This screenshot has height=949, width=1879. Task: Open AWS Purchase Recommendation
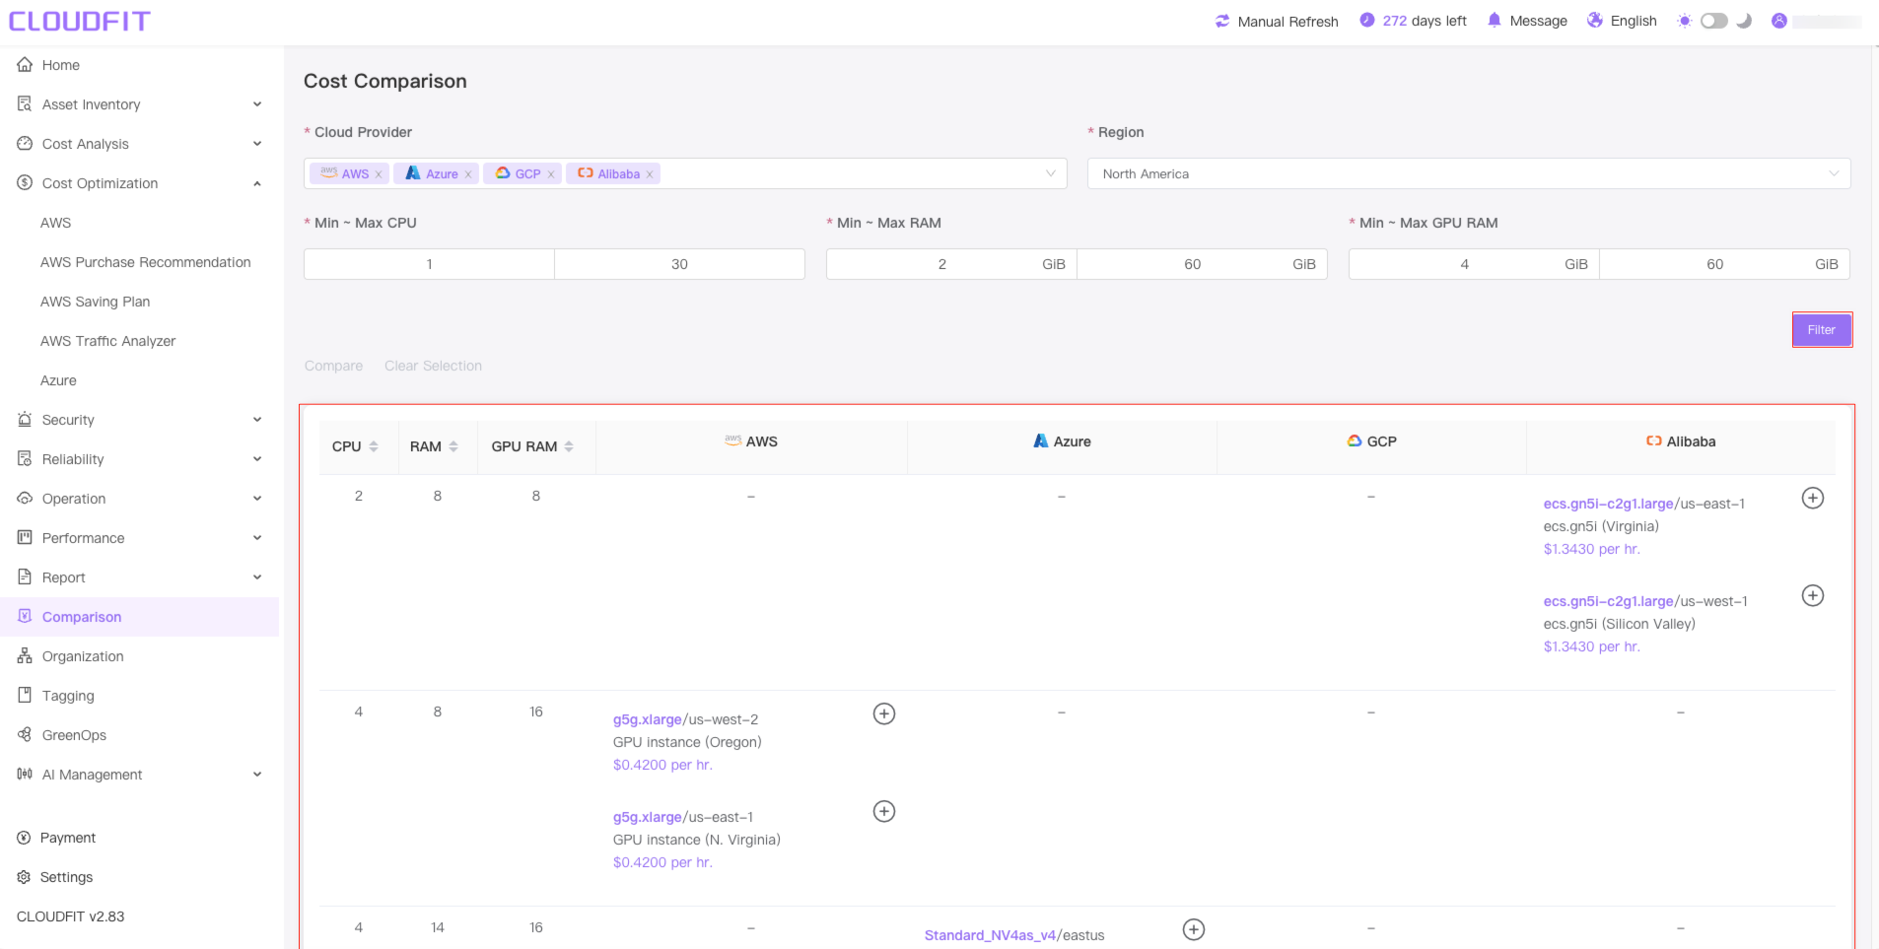click(146, 262)
